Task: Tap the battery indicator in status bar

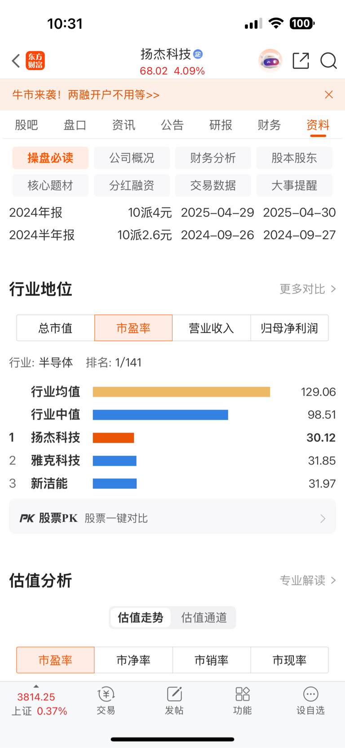Action: [302, 23]
